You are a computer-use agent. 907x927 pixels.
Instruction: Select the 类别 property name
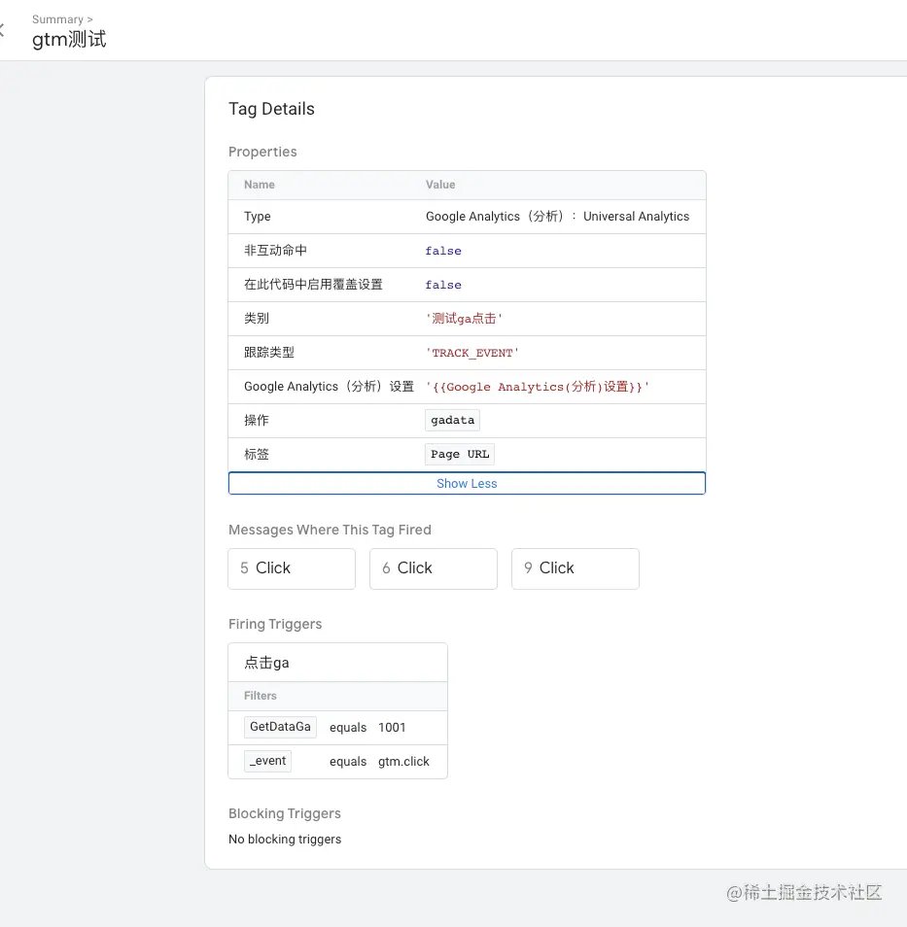[x=257, y=319]
